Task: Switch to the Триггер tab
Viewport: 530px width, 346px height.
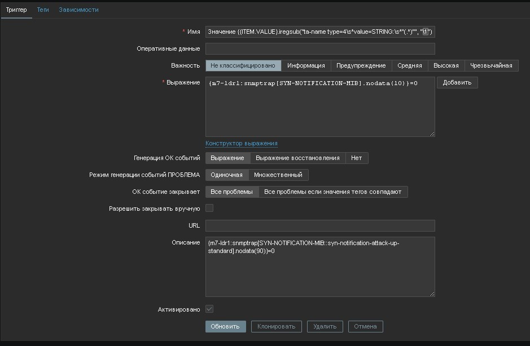Action: (16, 10)
